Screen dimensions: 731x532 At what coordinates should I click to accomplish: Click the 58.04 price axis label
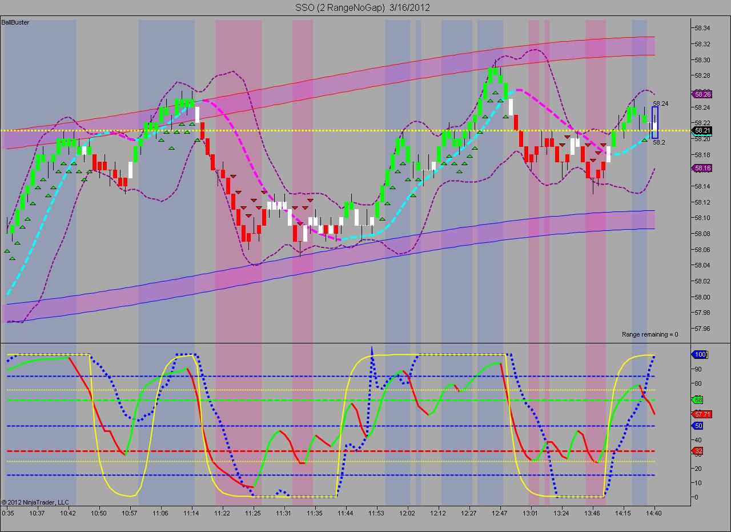(x=702, y=265)
